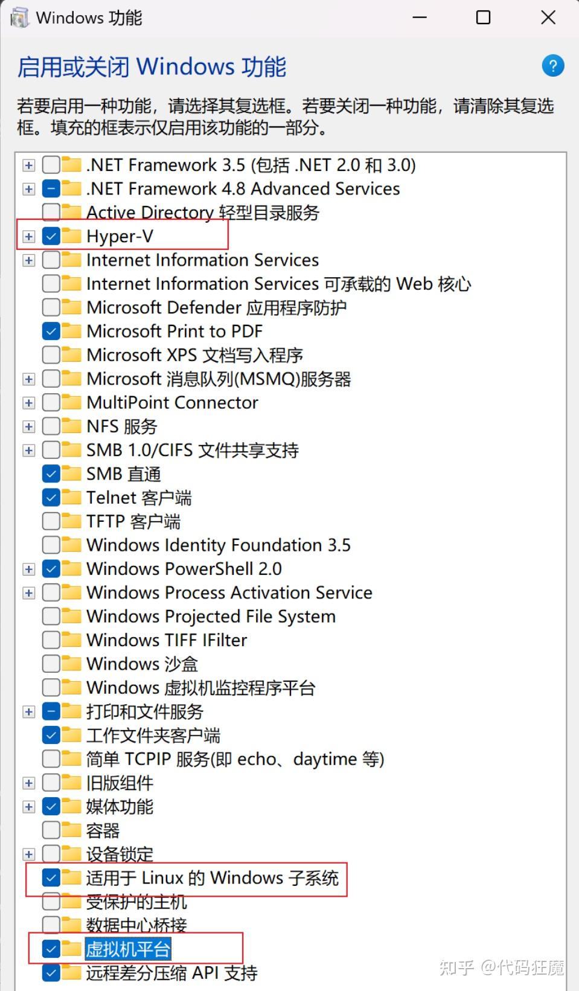This screenshot has height=991, width=579.
Task: Expand the .NET Framework 3.5 node
Action: point(28,164)
